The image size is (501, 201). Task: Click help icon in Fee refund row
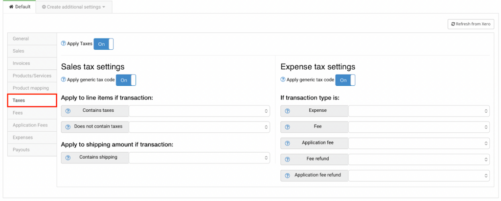coord(288,159)
